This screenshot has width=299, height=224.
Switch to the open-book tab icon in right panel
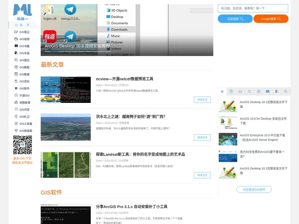(x=267, y=92)
